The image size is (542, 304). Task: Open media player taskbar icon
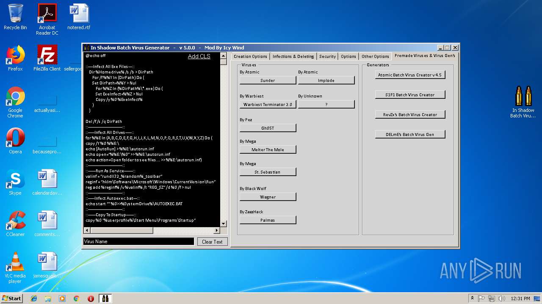62,299
